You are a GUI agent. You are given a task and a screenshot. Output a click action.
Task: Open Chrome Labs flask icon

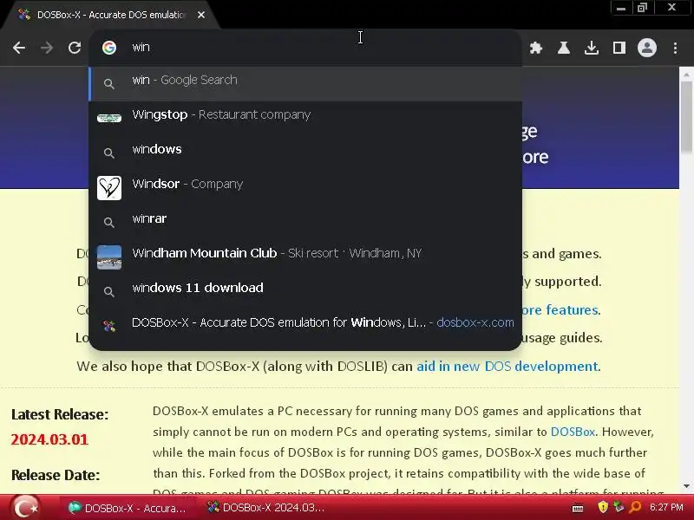pos(564,48)
